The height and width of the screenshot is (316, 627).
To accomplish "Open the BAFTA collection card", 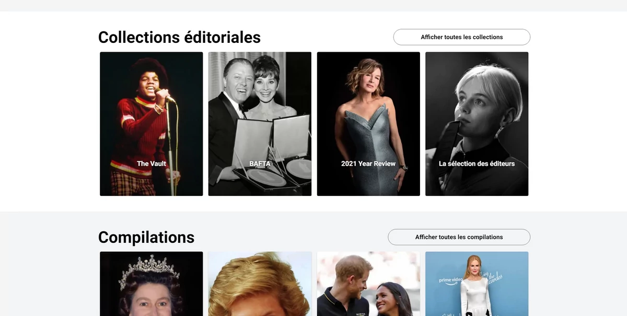I will click(260, 124).
